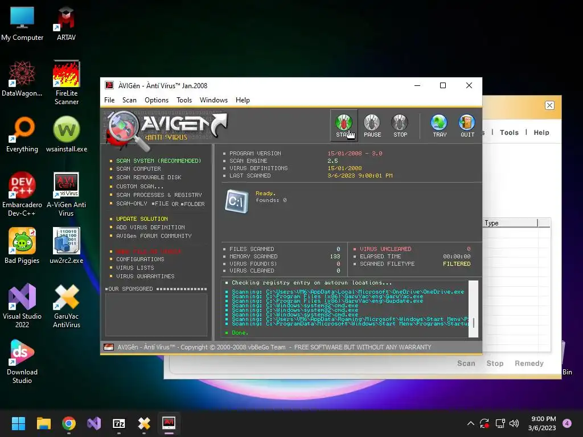This screenshot has height=437, width=583.
Task: Close the background GaruYac window
Action: (549, 105)
